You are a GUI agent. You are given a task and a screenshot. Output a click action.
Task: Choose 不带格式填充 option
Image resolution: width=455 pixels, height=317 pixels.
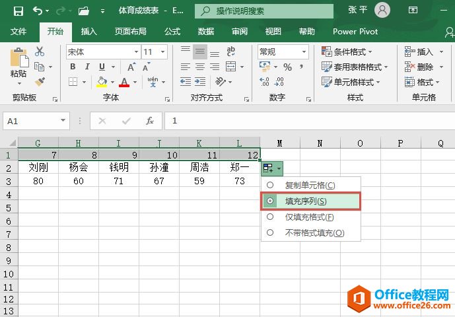click(311, 233)
